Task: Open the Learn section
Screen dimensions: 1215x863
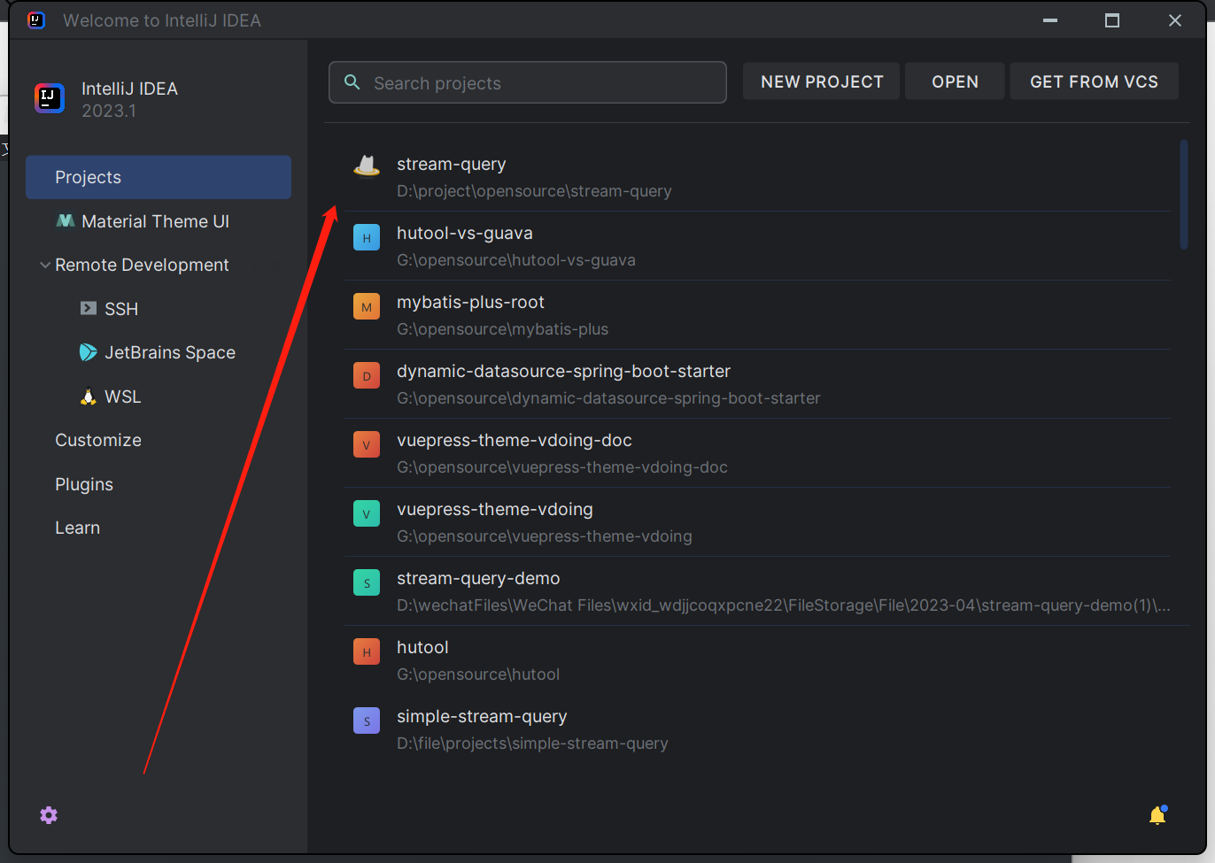Action: pos(78,528)
